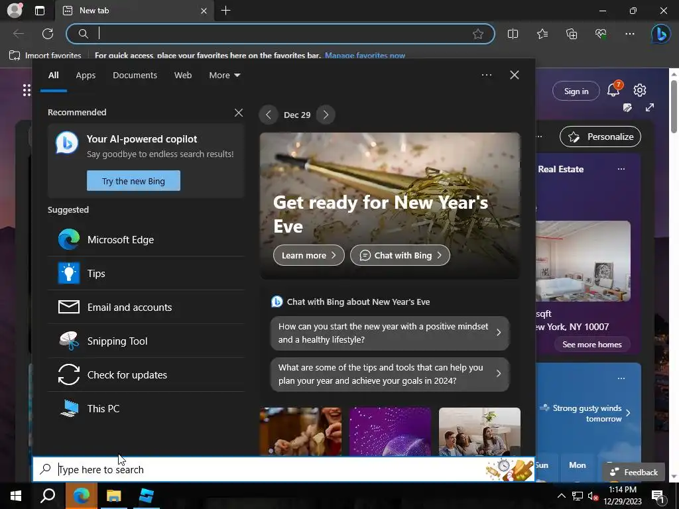This screenshot has height=509, width=679.
Task: Open search panel options ellipsis
Action: click(x=487, y=75)
